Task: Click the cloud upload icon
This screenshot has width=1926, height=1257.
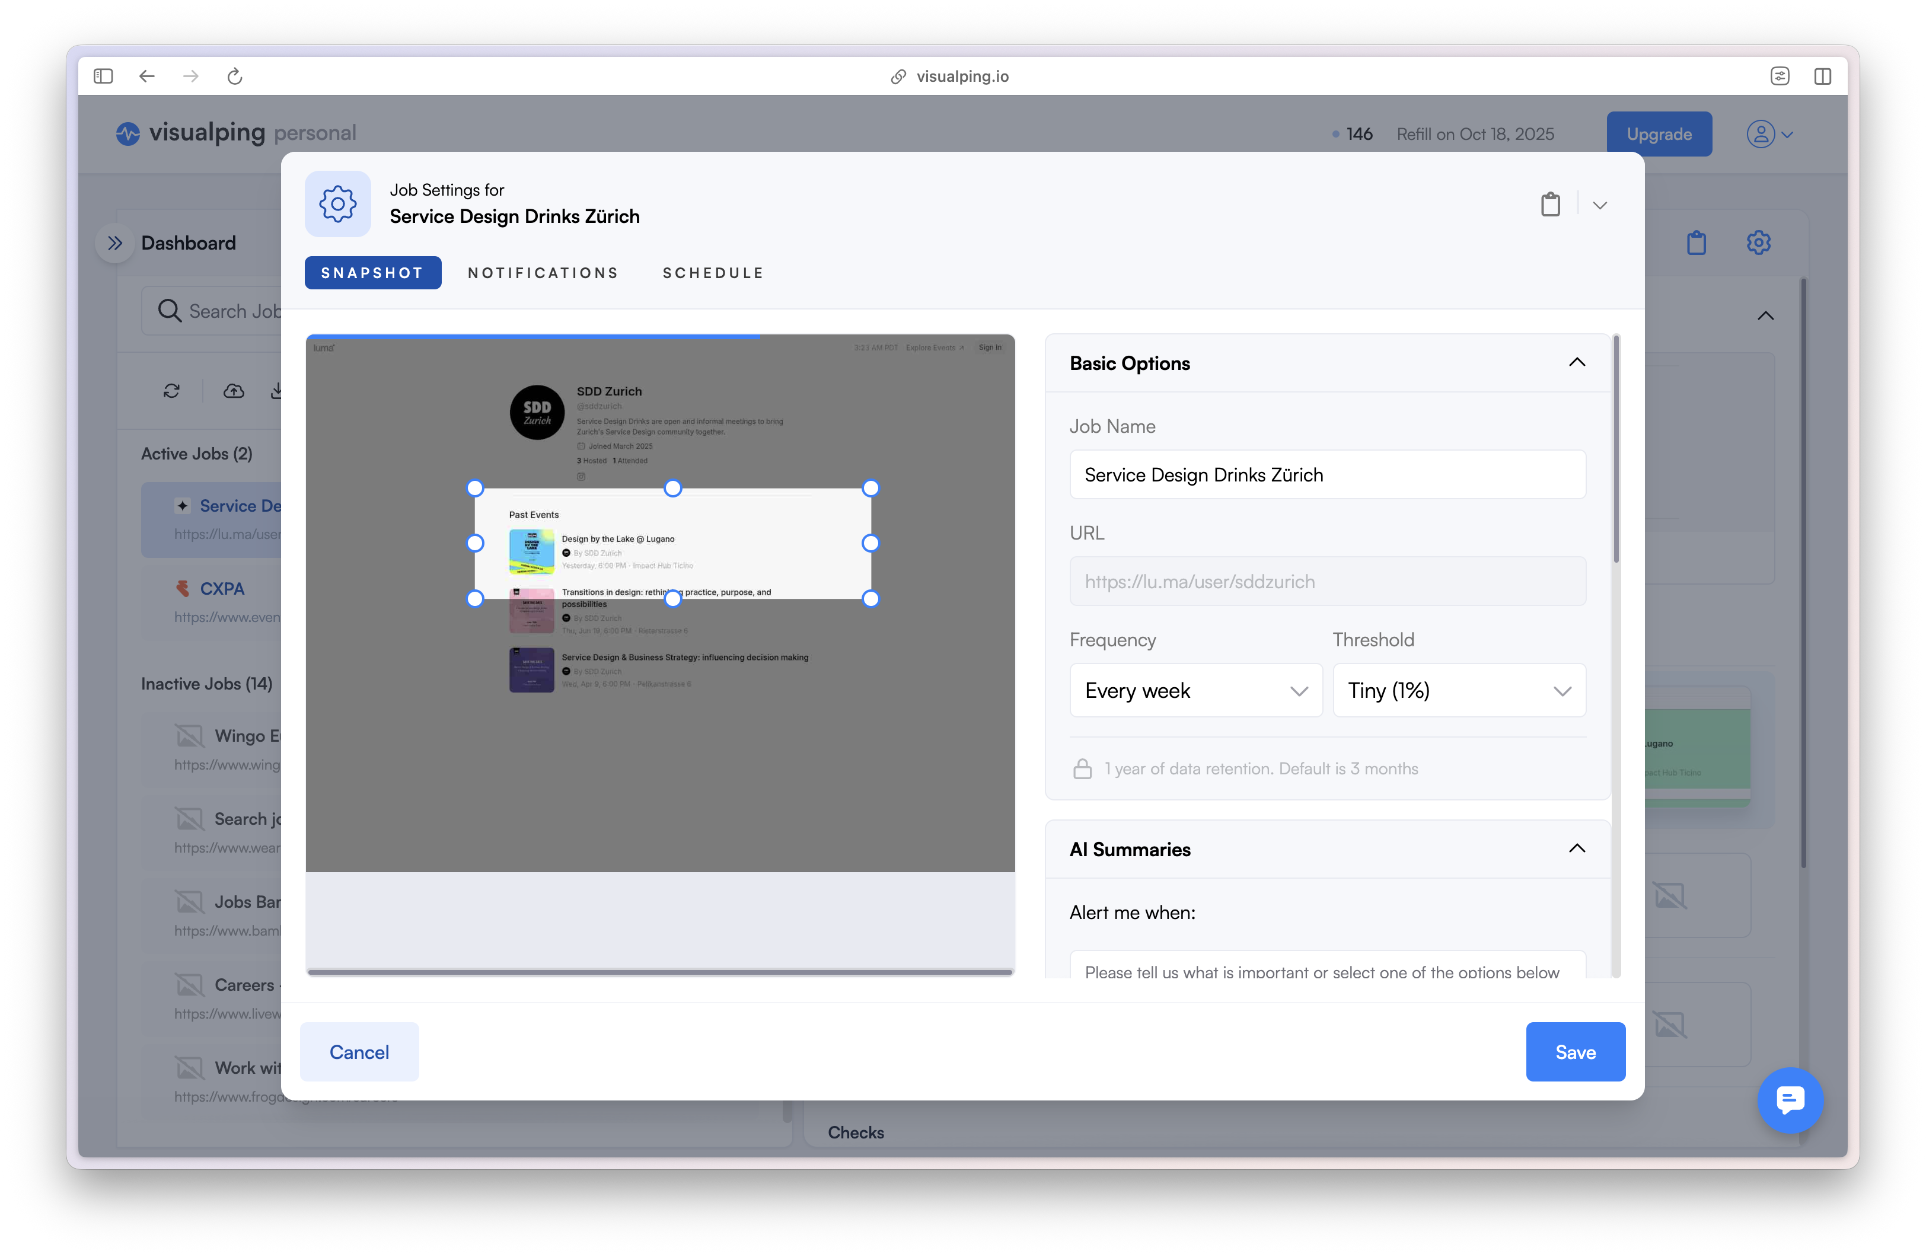Action: pos(233,391)
